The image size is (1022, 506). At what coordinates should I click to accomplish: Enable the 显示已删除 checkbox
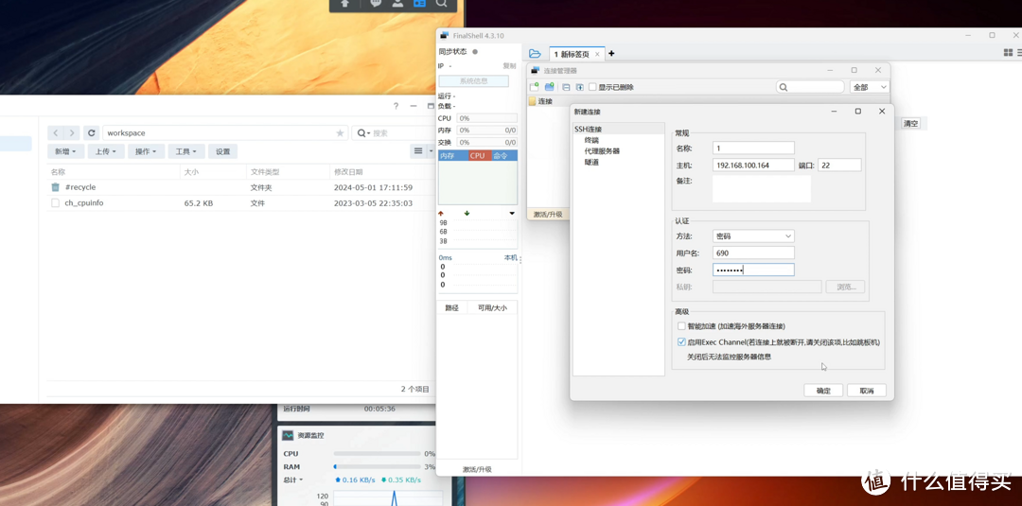coord(592,87)
